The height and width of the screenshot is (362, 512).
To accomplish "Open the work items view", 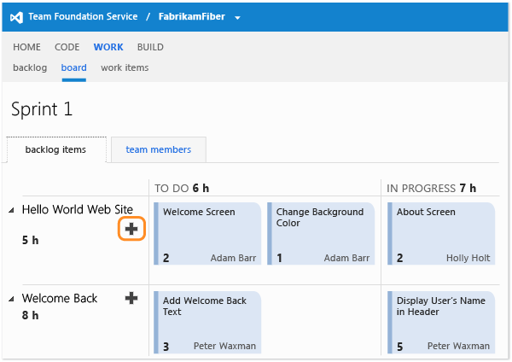I will [x=125, y=67].
